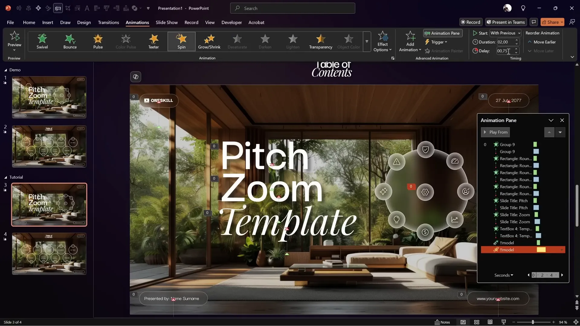Screen dimensions: 580x326
Task: Switch to Slide Sorter view
Action: tap(477, 322)
